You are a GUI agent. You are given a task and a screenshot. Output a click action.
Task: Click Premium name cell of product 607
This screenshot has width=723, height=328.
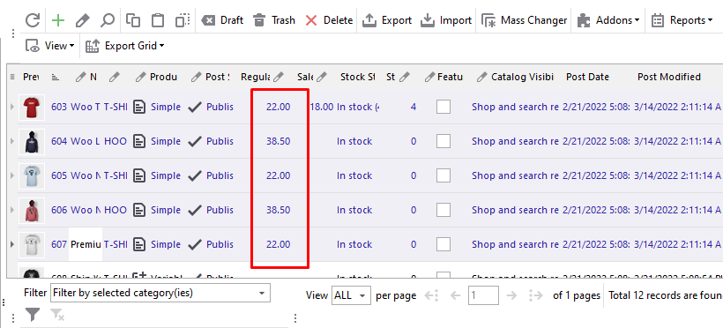(86, 244)
